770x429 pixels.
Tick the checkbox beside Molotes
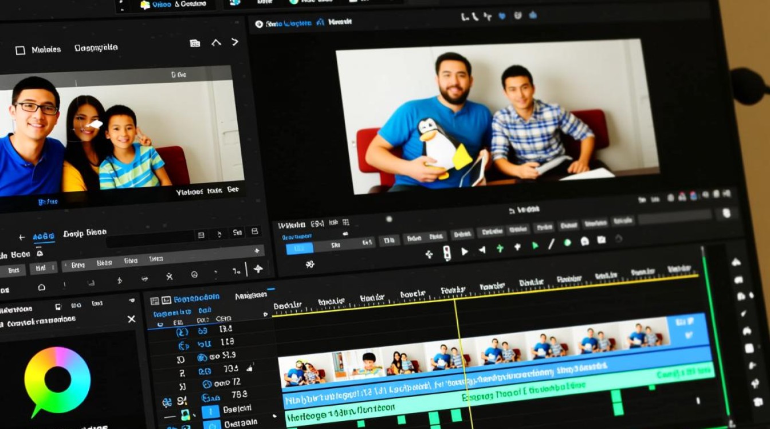point(20,50)
